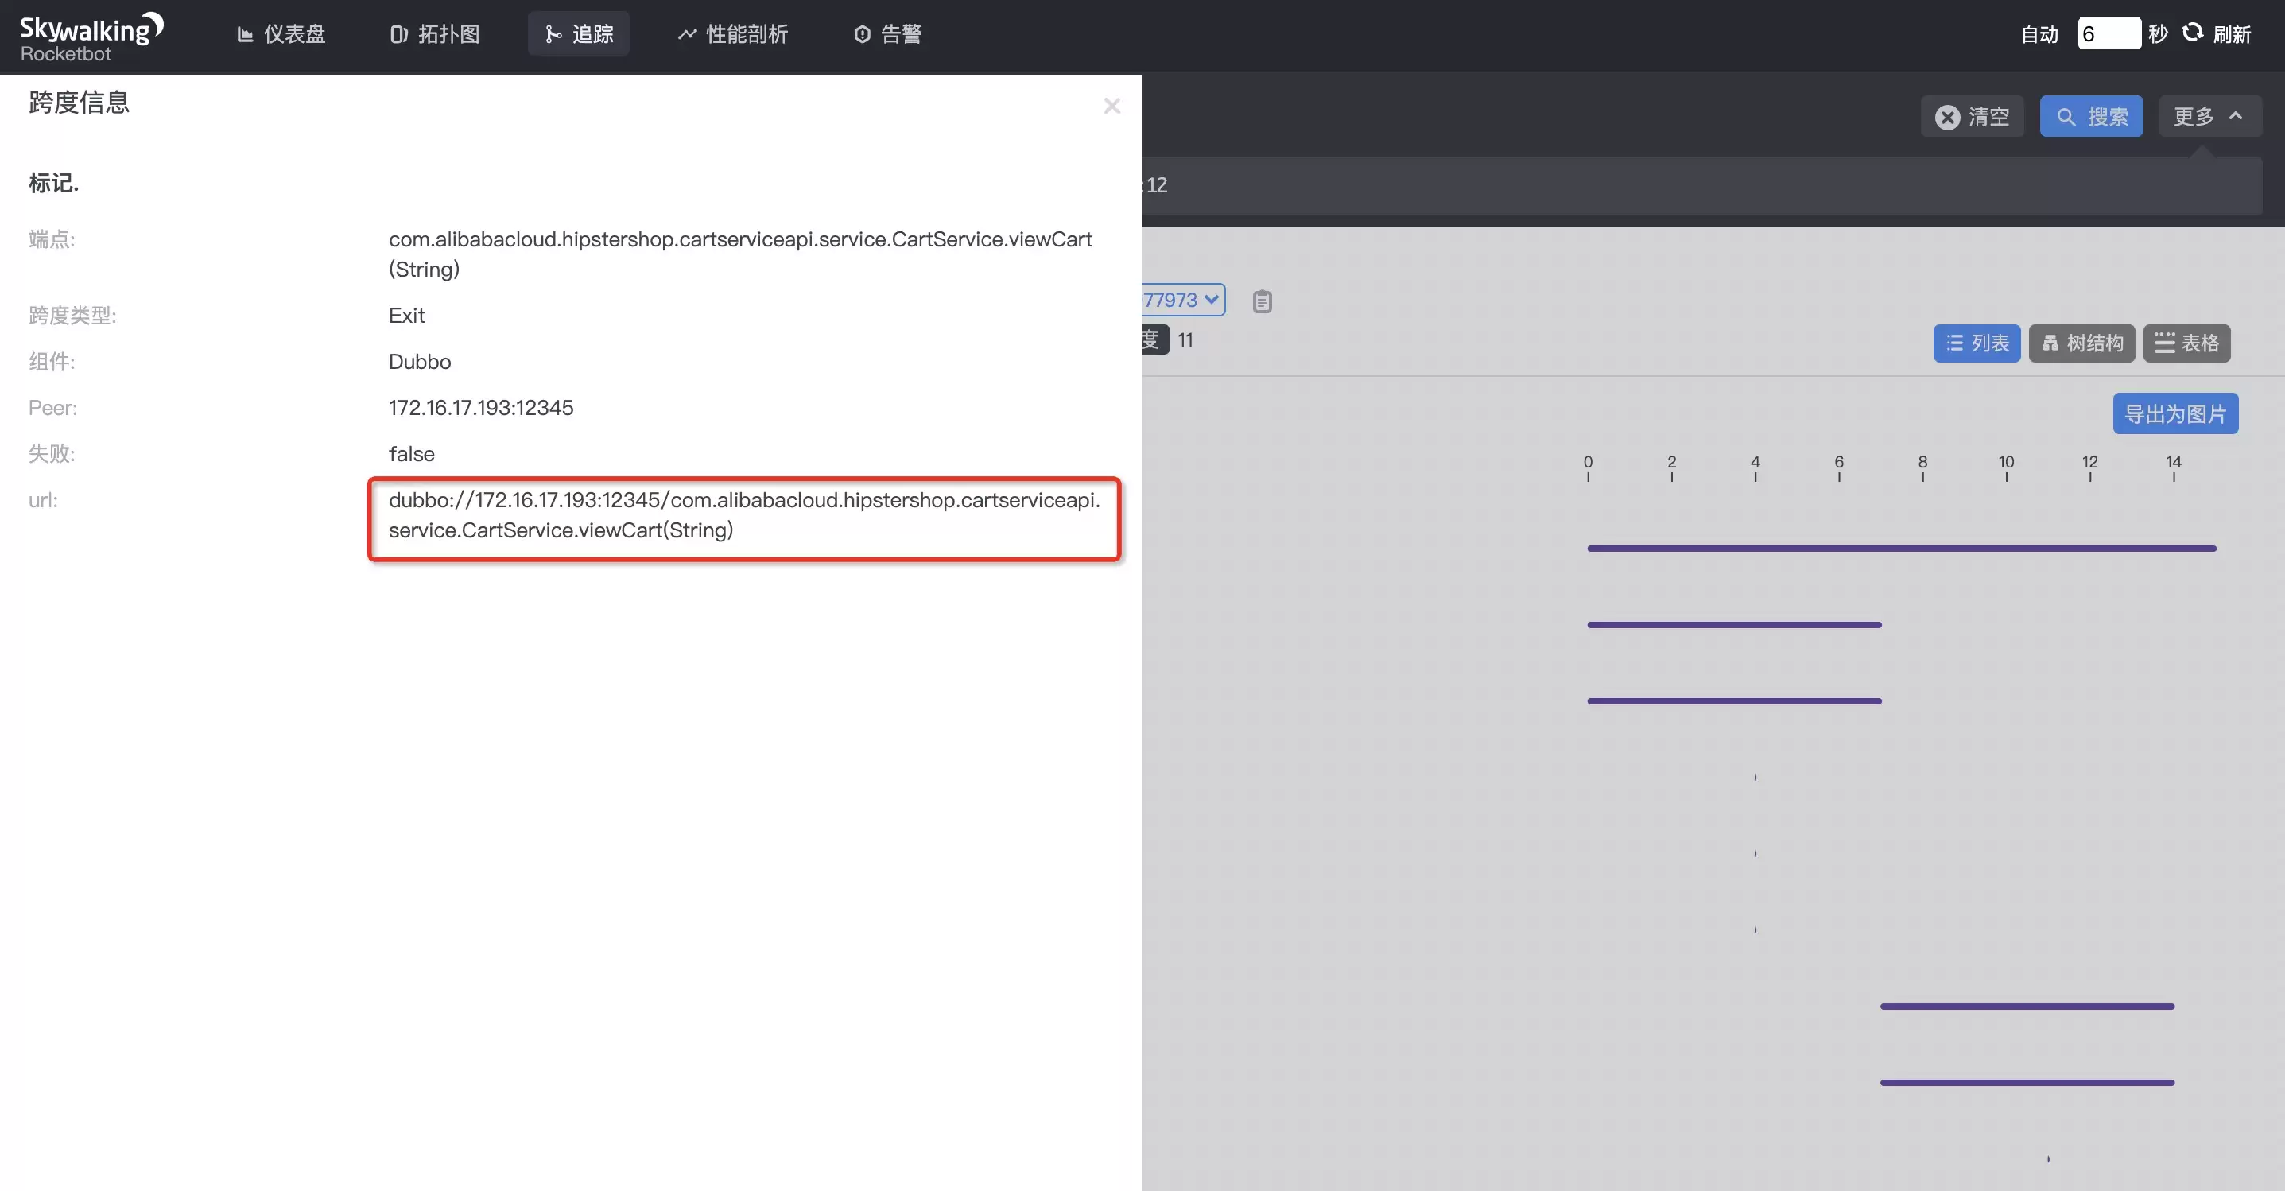The width and height of the screenshot is (2285, 1191).
Task: Click the magnifier icon on search button
Action: (2066, 117)
